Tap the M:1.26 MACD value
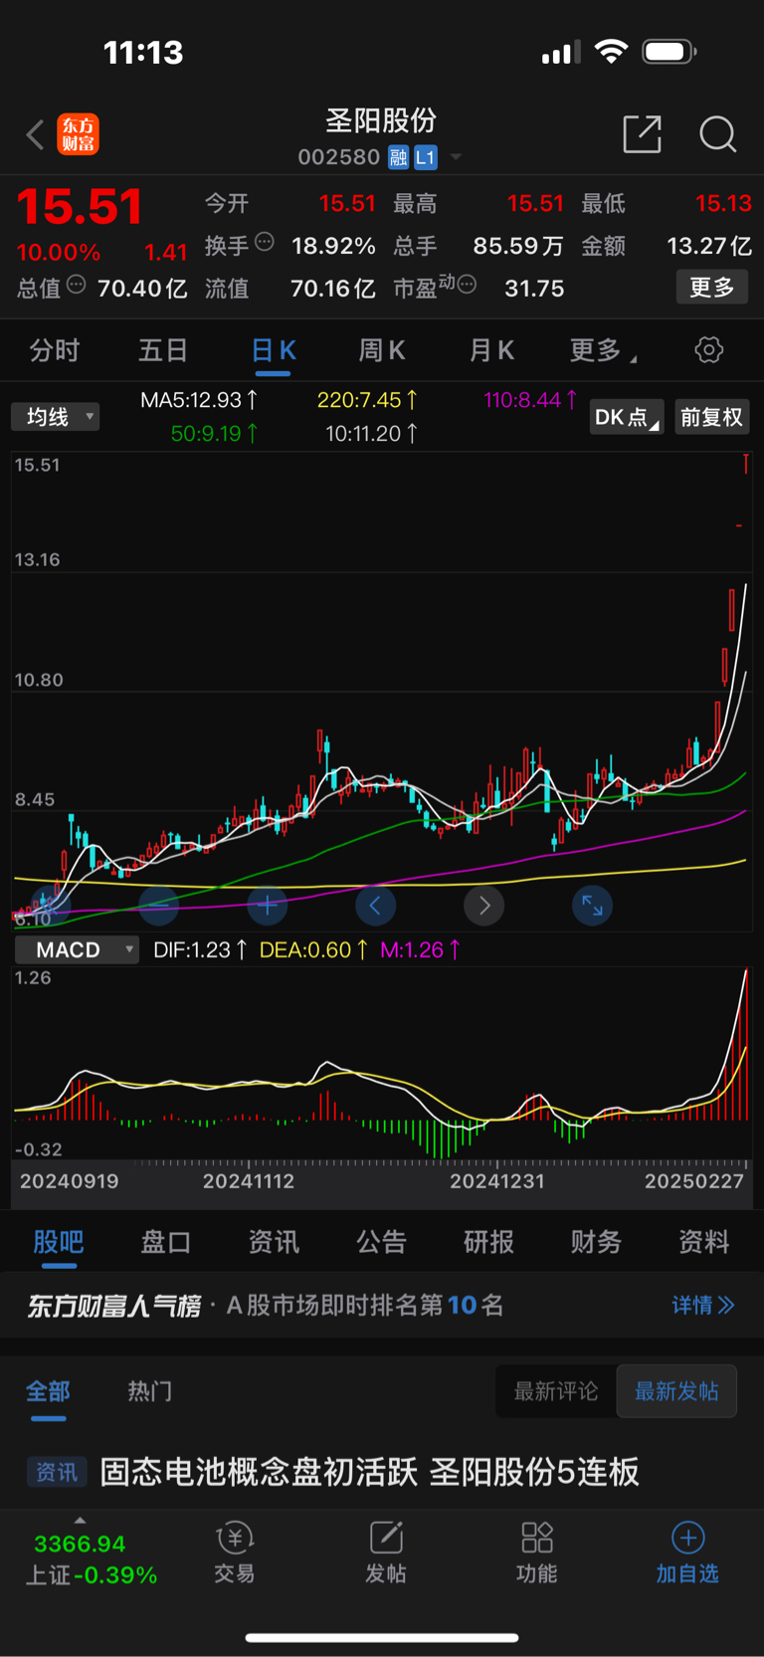Image resolution: width=764 pixels, height=1657 pixels. tap(420, 950)
